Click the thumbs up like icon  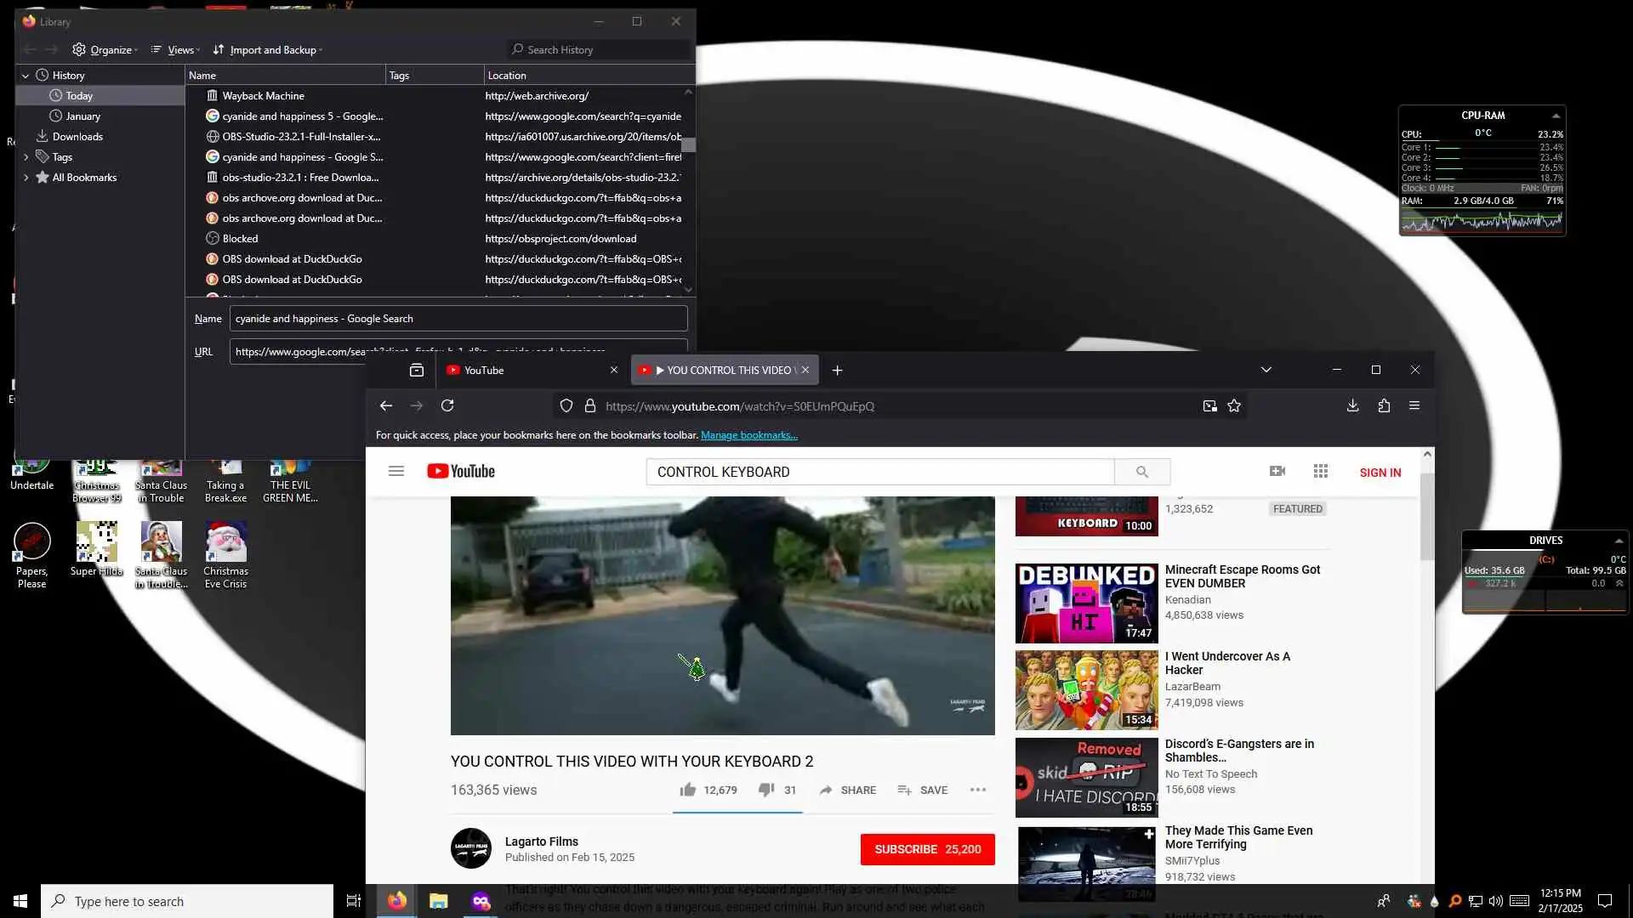687,790
